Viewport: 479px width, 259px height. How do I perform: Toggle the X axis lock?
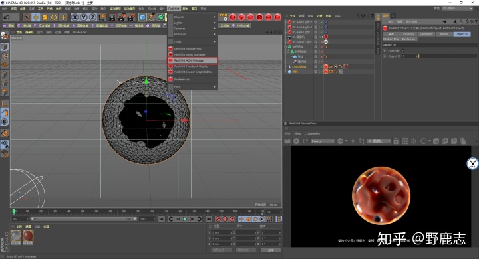tap(75, 17)
